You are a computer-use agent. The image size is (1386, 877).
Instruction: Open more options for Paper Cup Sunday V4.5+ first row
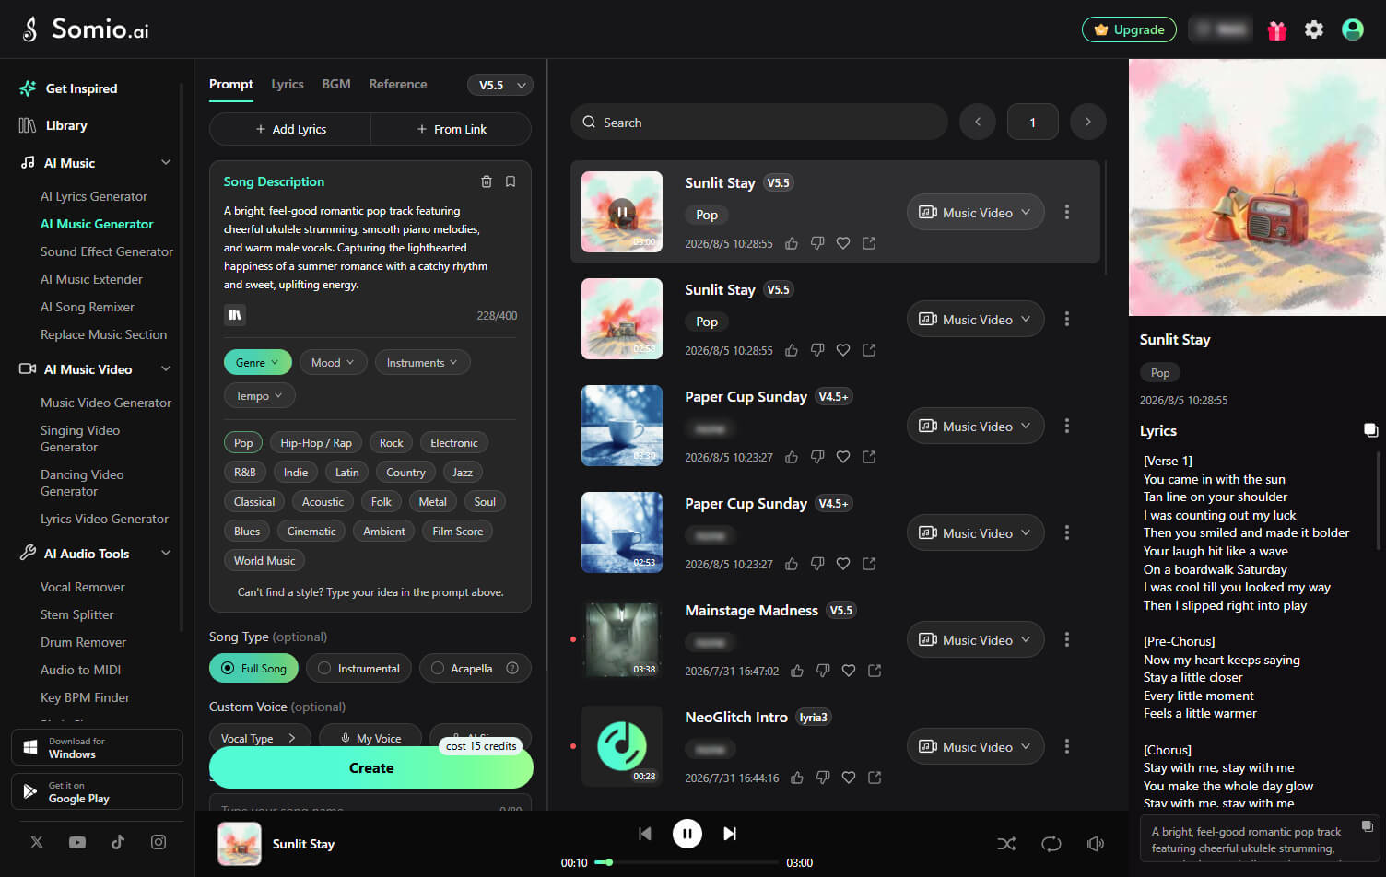[x=1067, y=426]
